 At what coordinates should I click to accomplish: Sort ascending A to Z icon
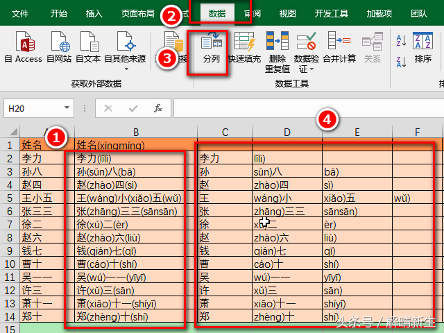[401, 41]
